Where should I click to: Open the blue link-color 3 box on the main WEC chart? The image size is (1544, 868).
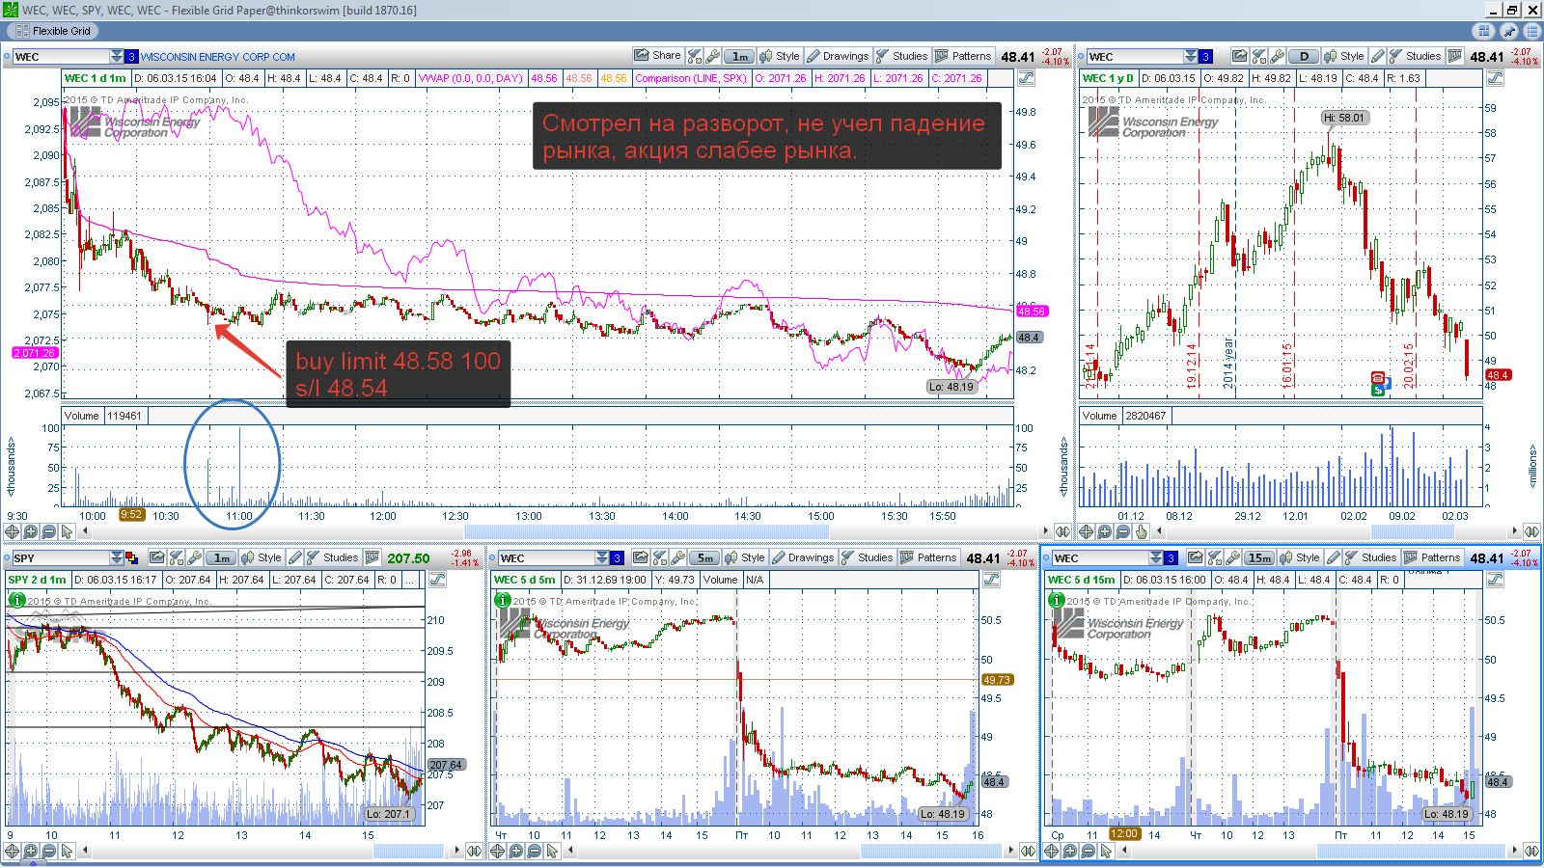point(131,57)
